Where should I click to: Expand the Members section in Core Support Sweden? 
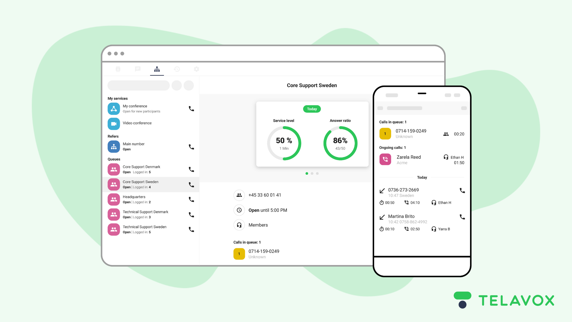coord(258,225)
